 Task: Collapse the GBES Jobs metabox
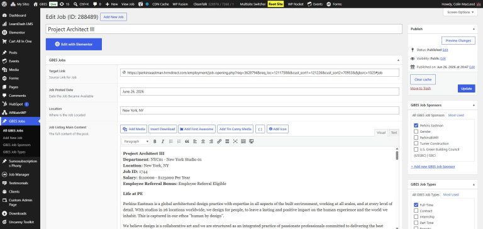(x=398, y=60)
